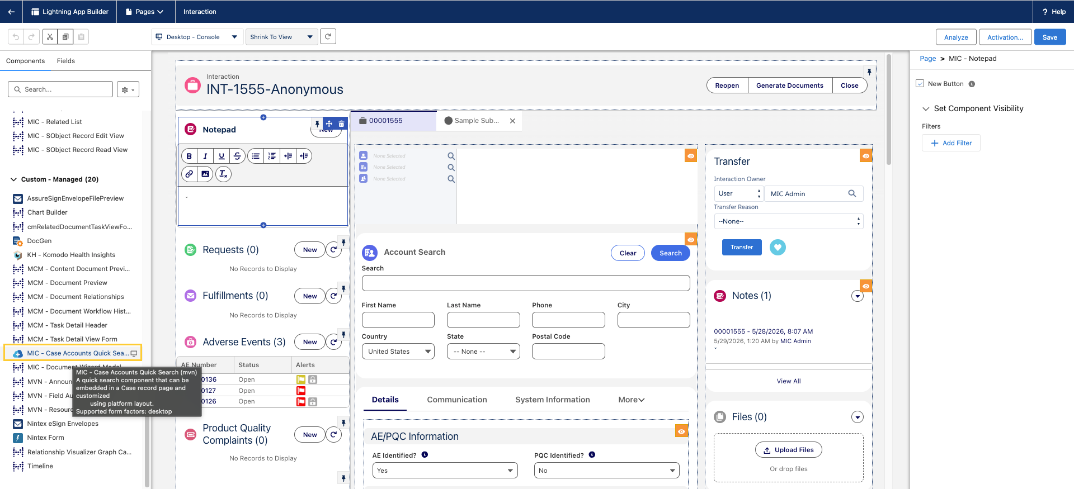Collapse the Set Component Visibility section

click(x=926, y=108)
